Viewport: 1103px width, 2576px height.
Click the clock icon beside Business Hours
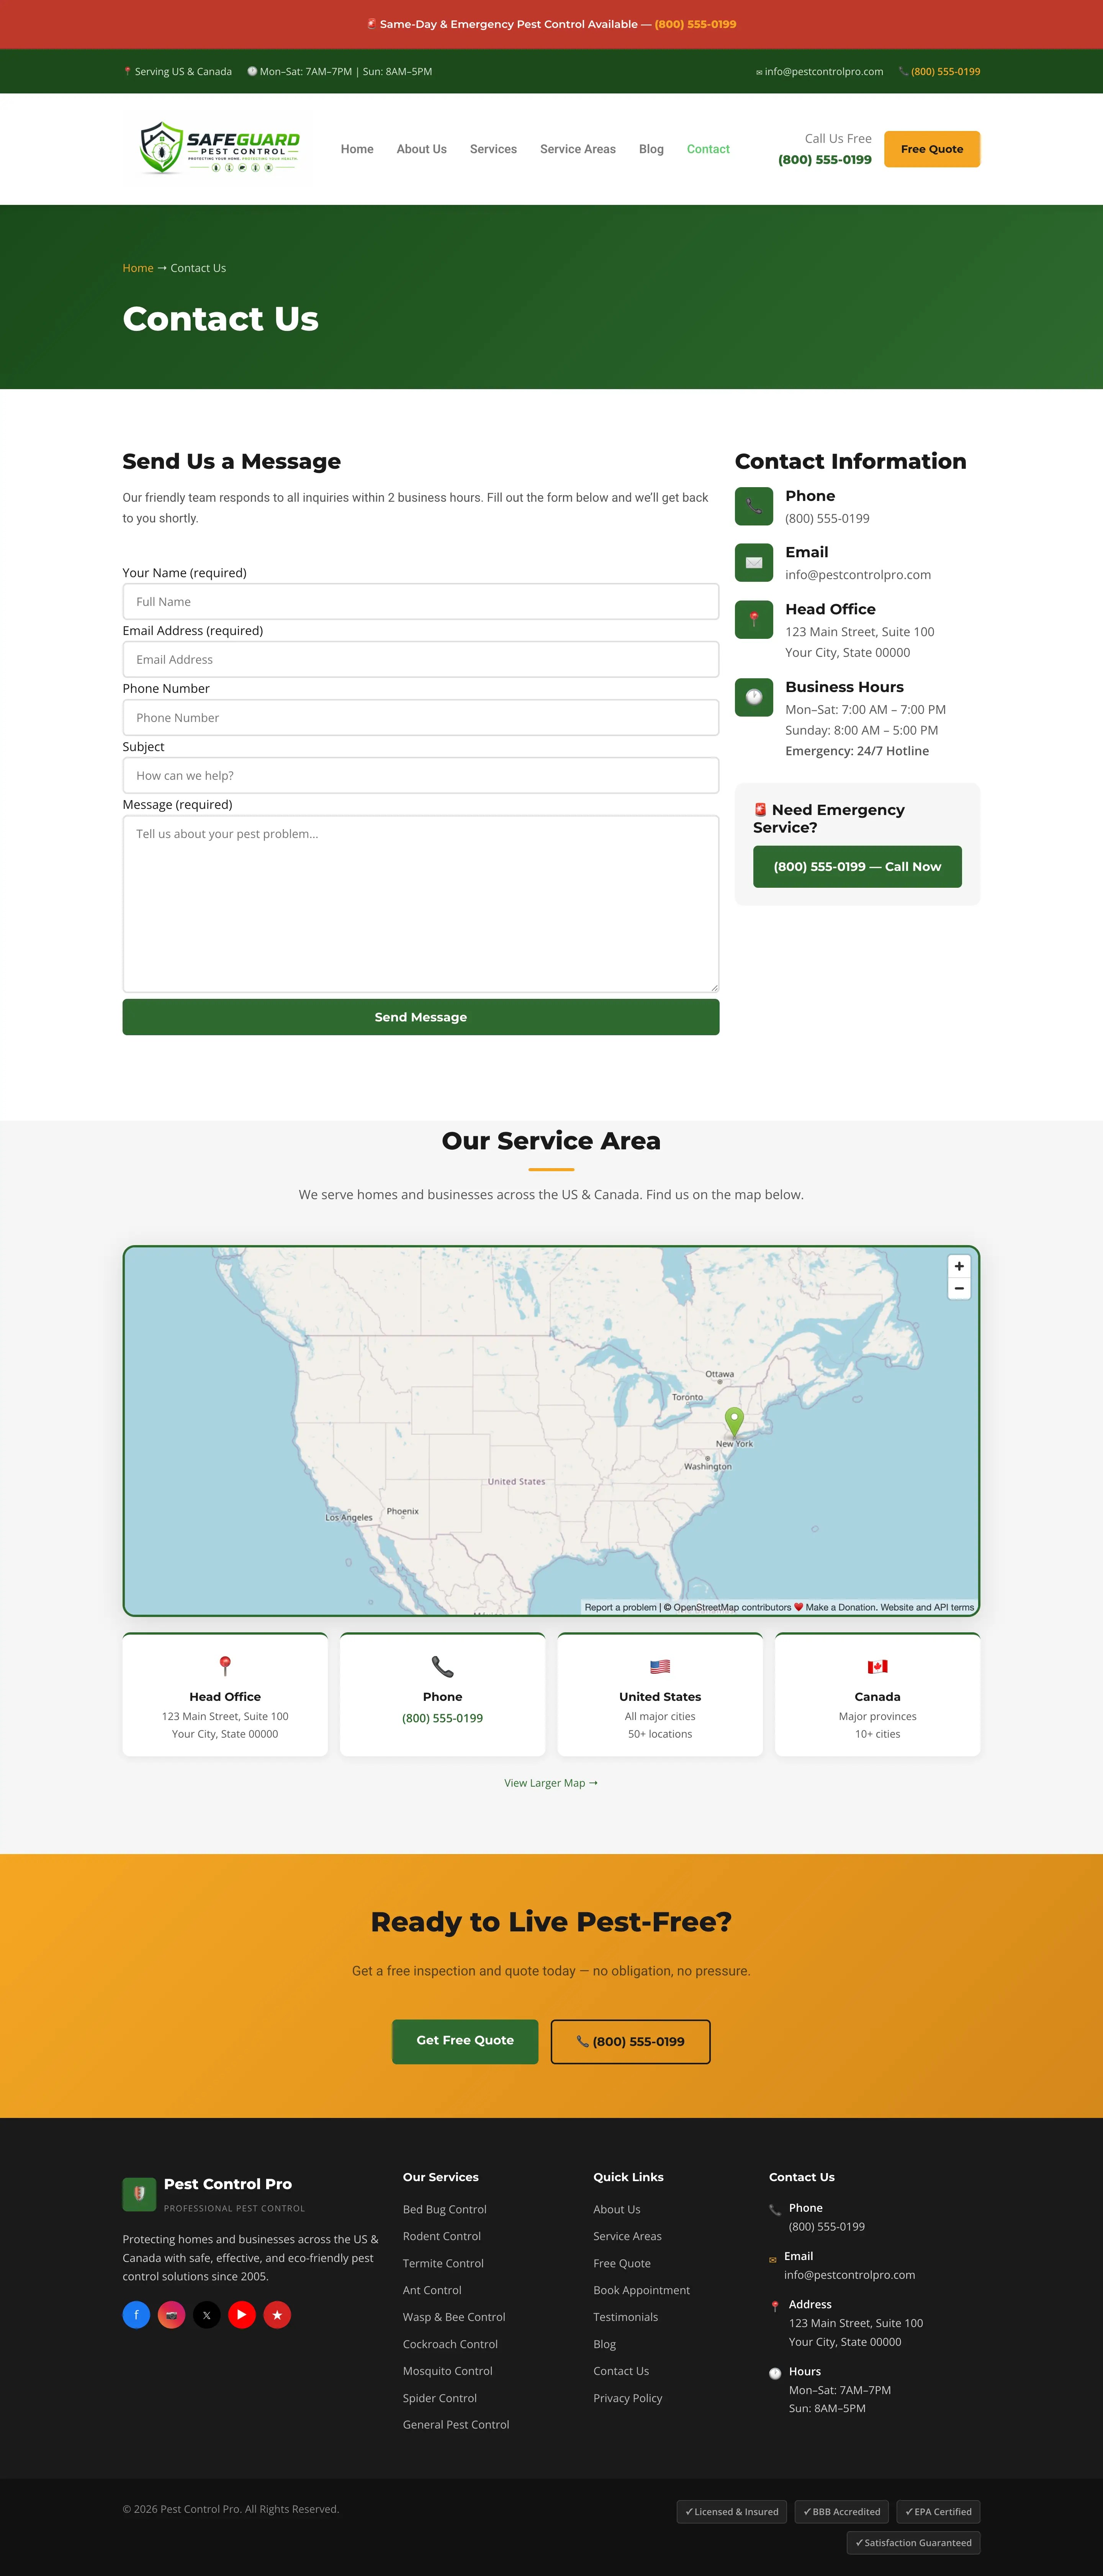pos(754,697)
